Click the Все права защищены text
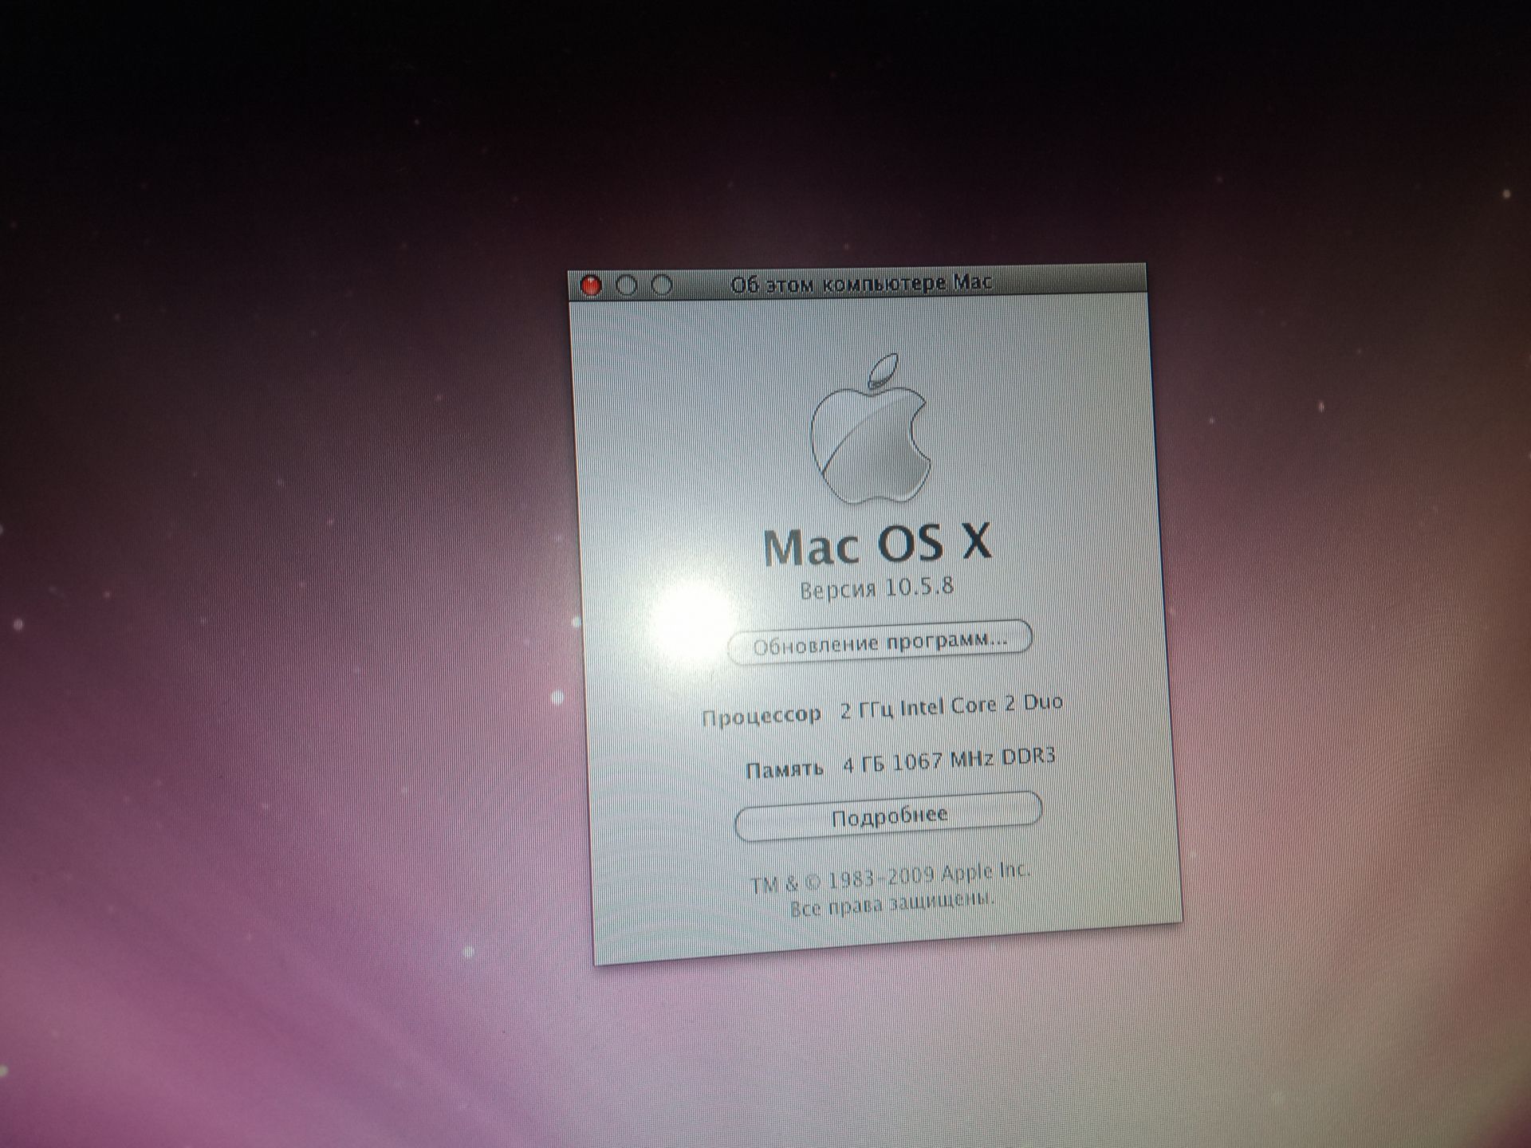 [x=891, y=906]
